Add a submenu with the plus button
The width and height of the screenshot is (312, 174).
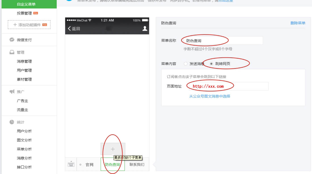(x=113, y=149)
